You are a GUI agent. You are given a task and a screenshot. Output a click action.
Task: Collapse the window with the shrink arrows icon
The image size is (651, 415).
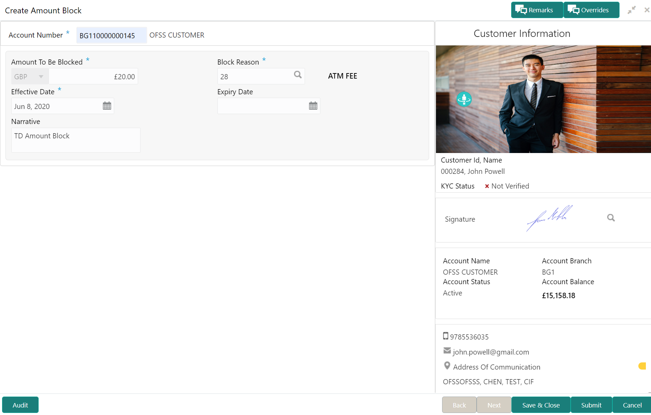[x=632, y=10]
